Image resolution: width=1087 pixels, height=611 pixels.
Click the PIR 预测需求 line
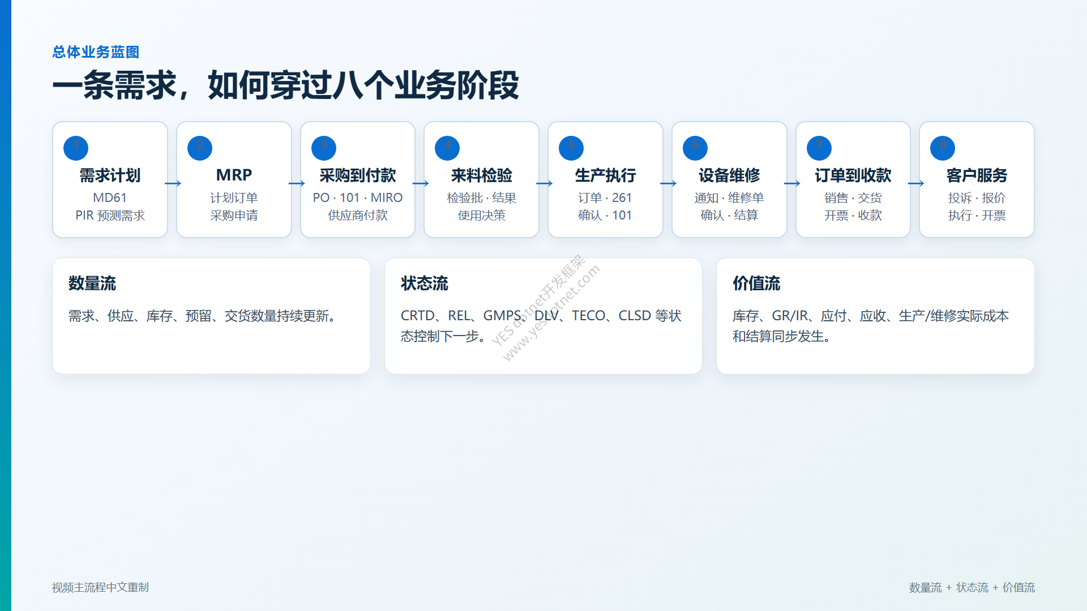point(110,216)
